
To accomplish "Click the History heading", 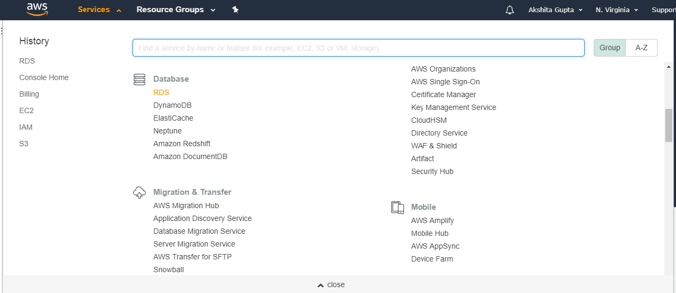I will (x=34, y=41).
